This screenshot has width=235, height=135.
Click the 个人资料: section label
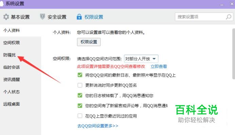62,32
